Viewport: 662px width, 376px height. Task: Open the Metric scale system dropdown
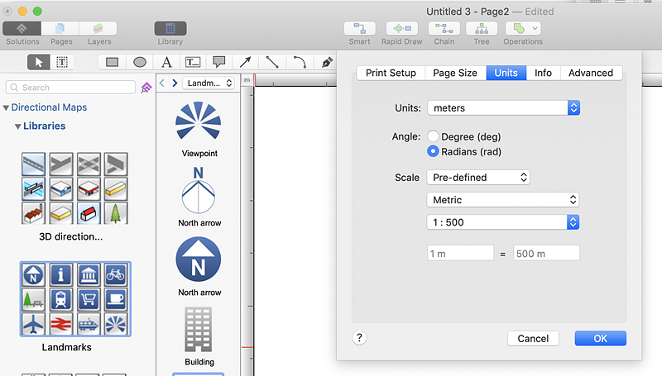(x=503, y=200)
